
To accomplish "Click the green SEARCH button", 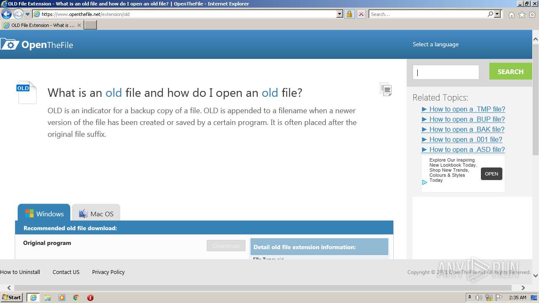I will [x=510, y=72].
